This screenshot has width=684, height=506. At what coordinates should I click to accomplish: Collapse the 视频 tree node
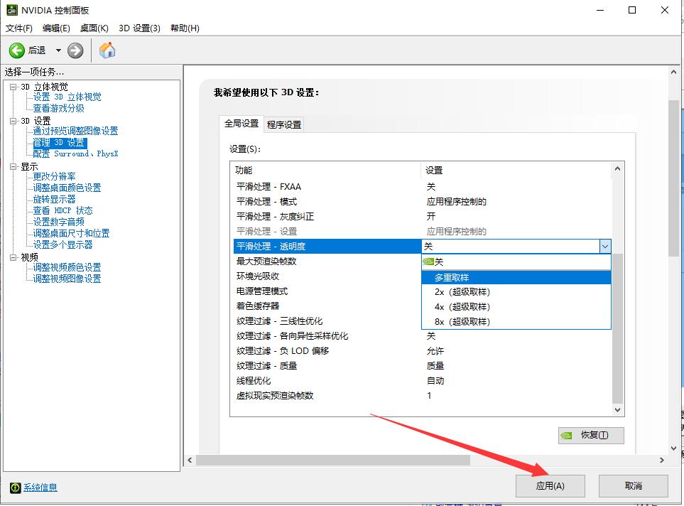pyautogui.click(x=13, y=257)
